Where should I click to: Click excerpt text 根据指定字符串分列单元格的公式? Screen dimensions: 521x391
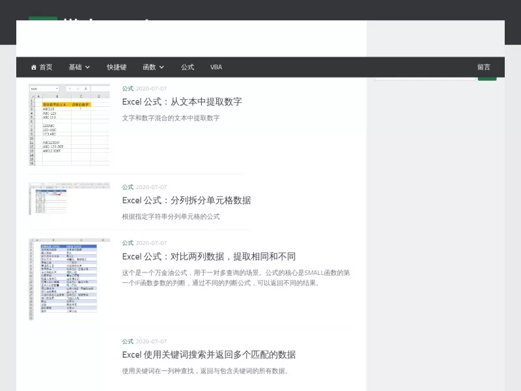[171, 217]
